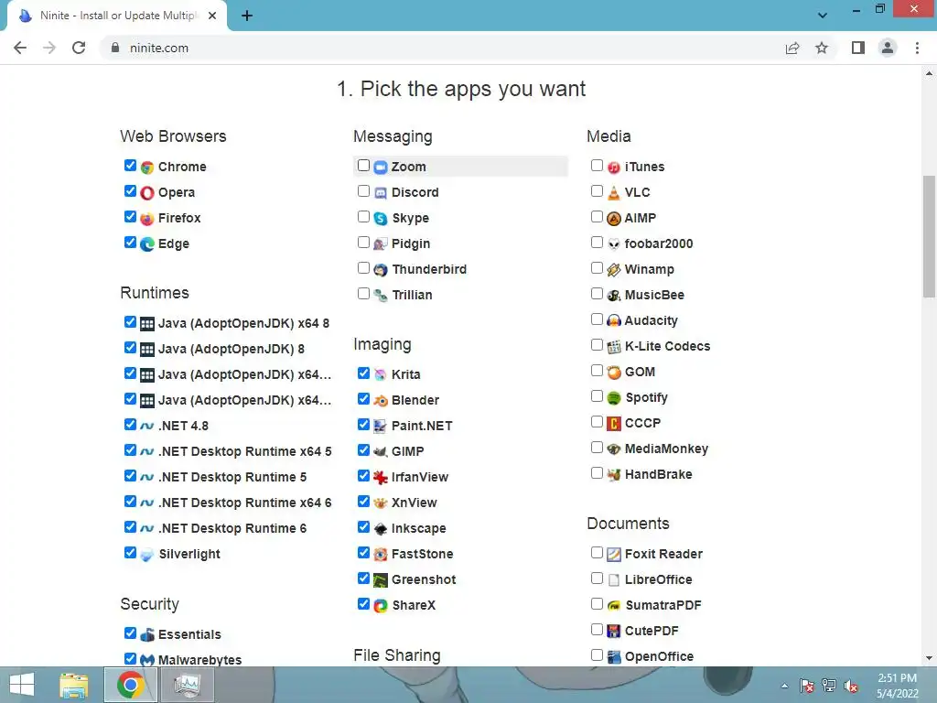937x703 pixels.
Task: Uncheck the Krita checkbox
Action: 363,373
